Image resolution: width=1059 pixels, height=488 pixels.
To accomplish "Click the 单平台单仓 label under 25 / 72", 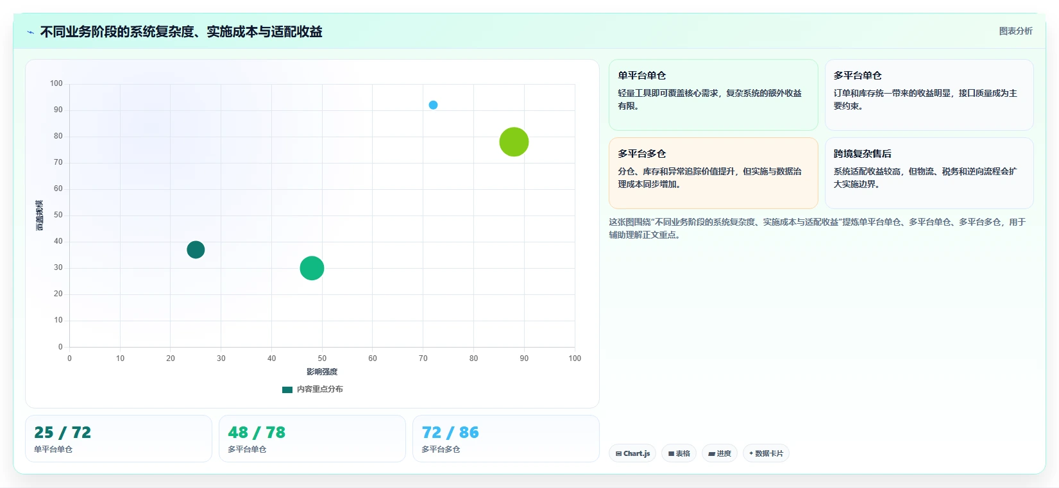I will click(x=53, y=450).
